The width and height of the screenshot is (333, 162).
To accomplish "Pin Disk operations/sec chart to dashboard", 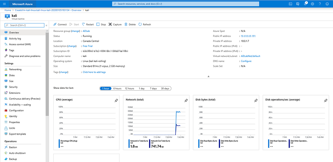I will pos(326,100).
